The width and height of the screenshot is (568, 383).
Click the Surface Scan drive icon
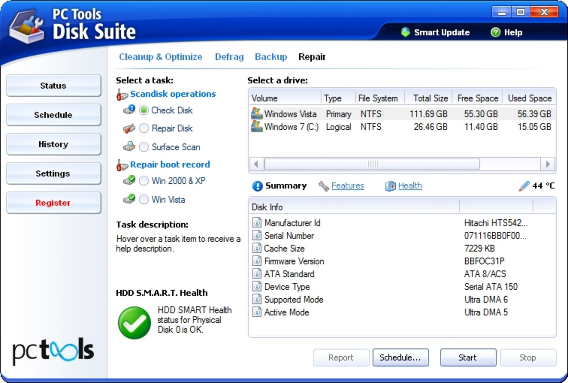129,146
